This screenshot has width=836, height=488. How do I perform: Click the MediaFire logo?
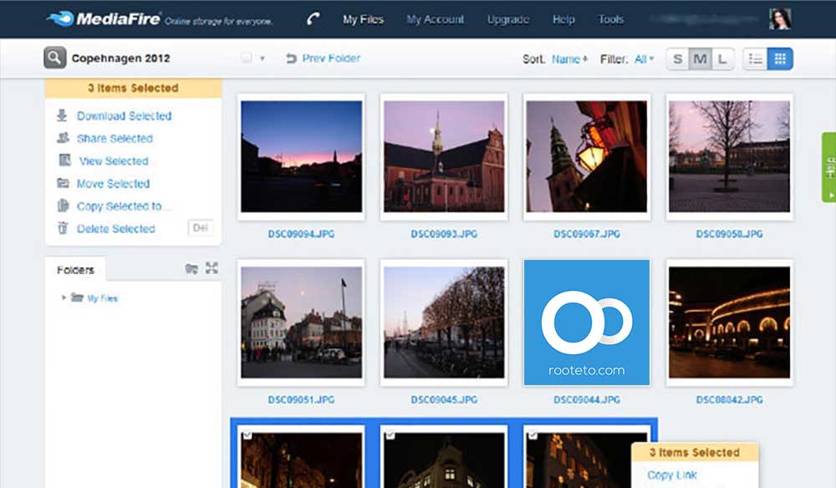tap(103, 19)
